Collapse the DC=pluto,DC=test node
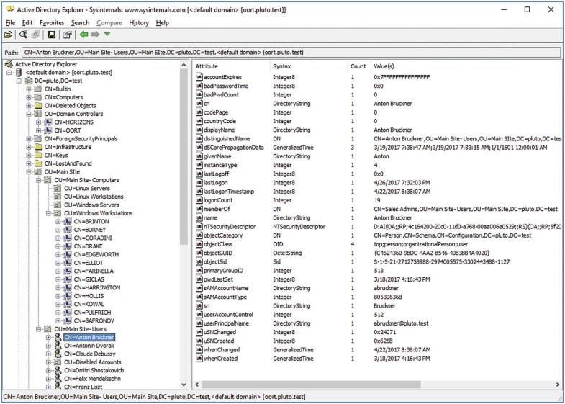The image size is (565, 404). pos(19,81)
